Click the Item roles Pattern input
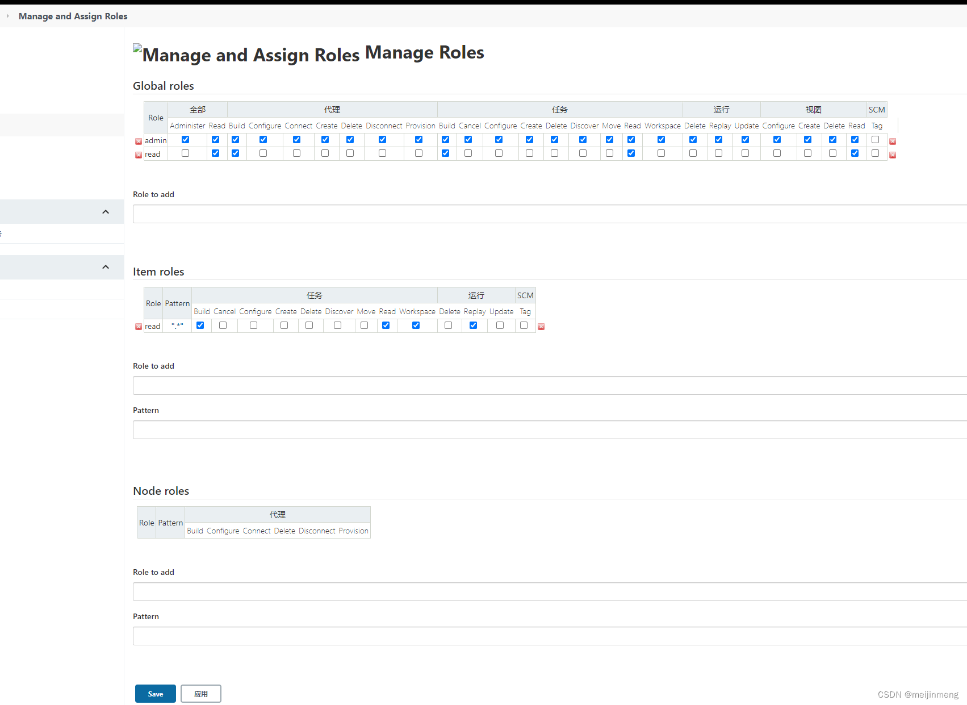This screenshot has height=705, width=967. pyautogui.click(x=550, y=430)
